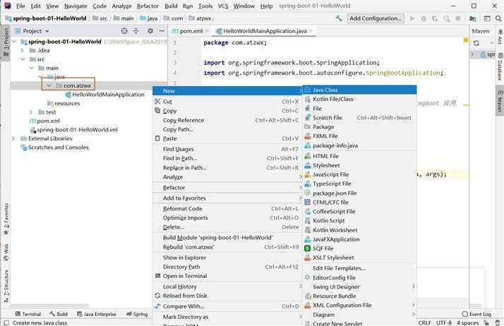Viewport: 504px width, 326px height.
Task: Click Delete... in context menu
Action: click(227, 227)
